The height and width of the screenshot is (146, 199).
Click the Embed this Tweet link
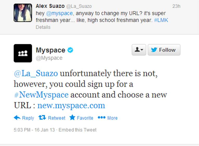[78, 130]
